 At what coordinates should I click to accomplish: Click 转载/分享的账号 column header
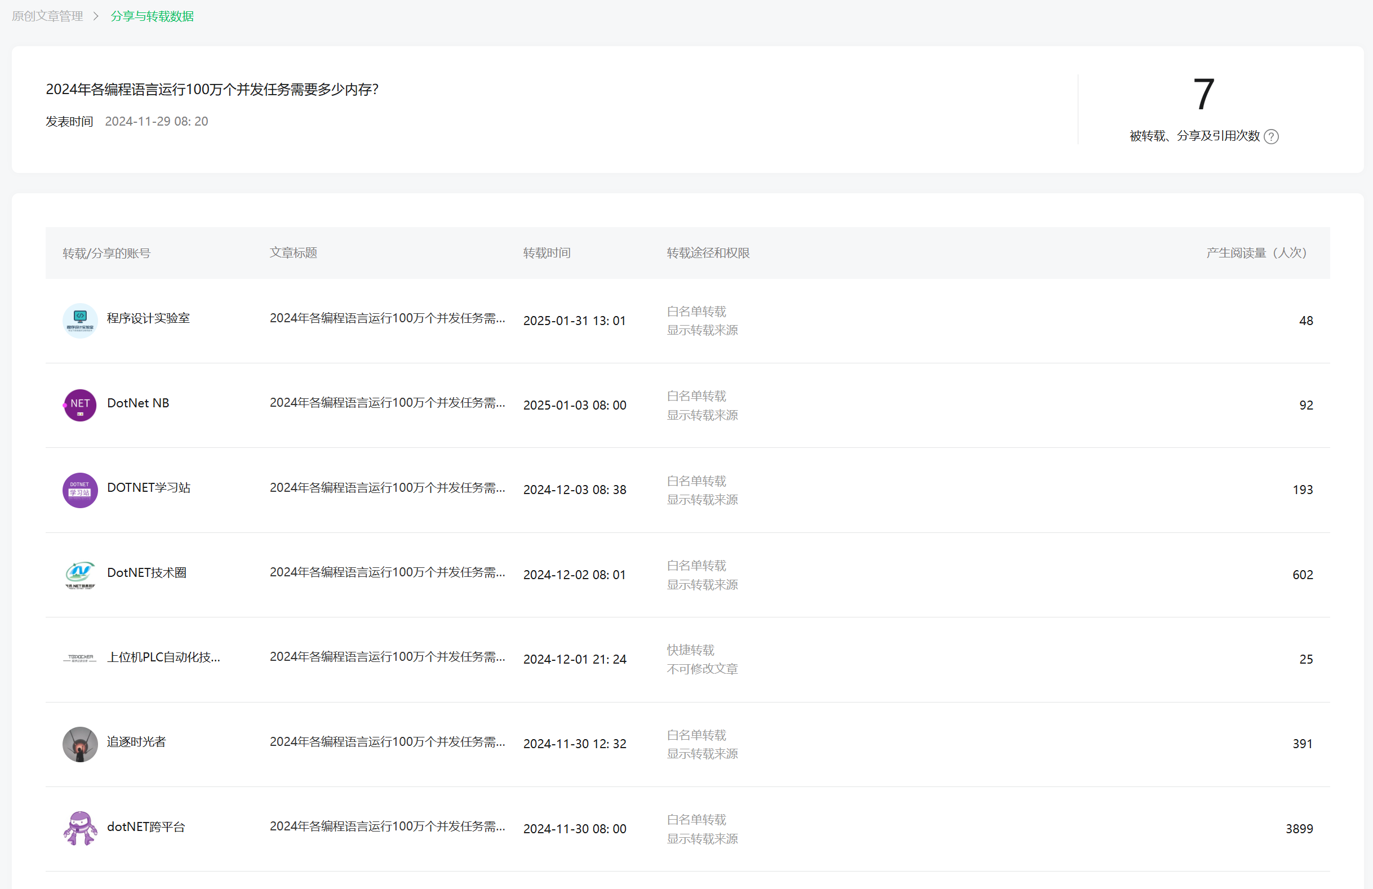(x=106, y=254)
